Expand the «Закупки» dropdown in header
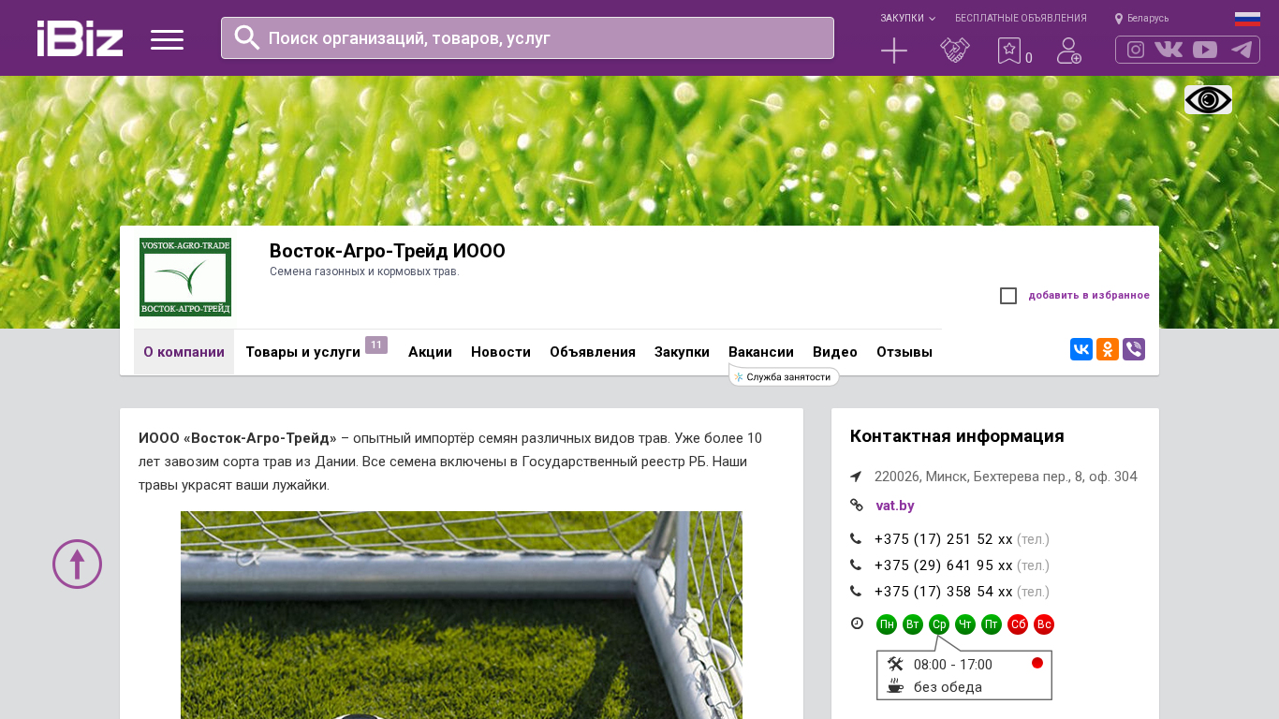 [907, 19]
